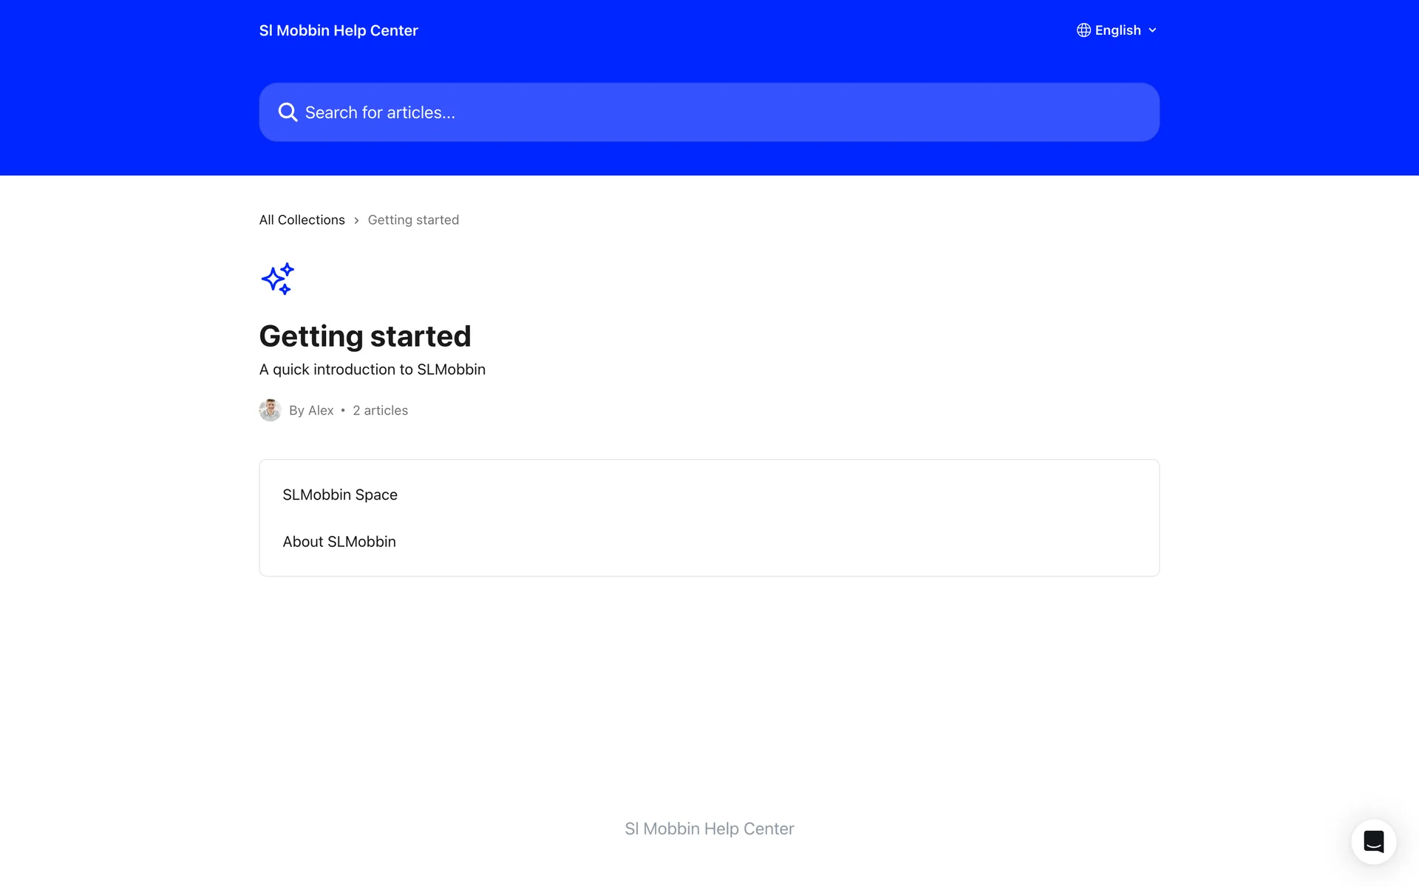Click the 2 articles count text
This screenshot has width=1419, height=887.
[380, 410]
